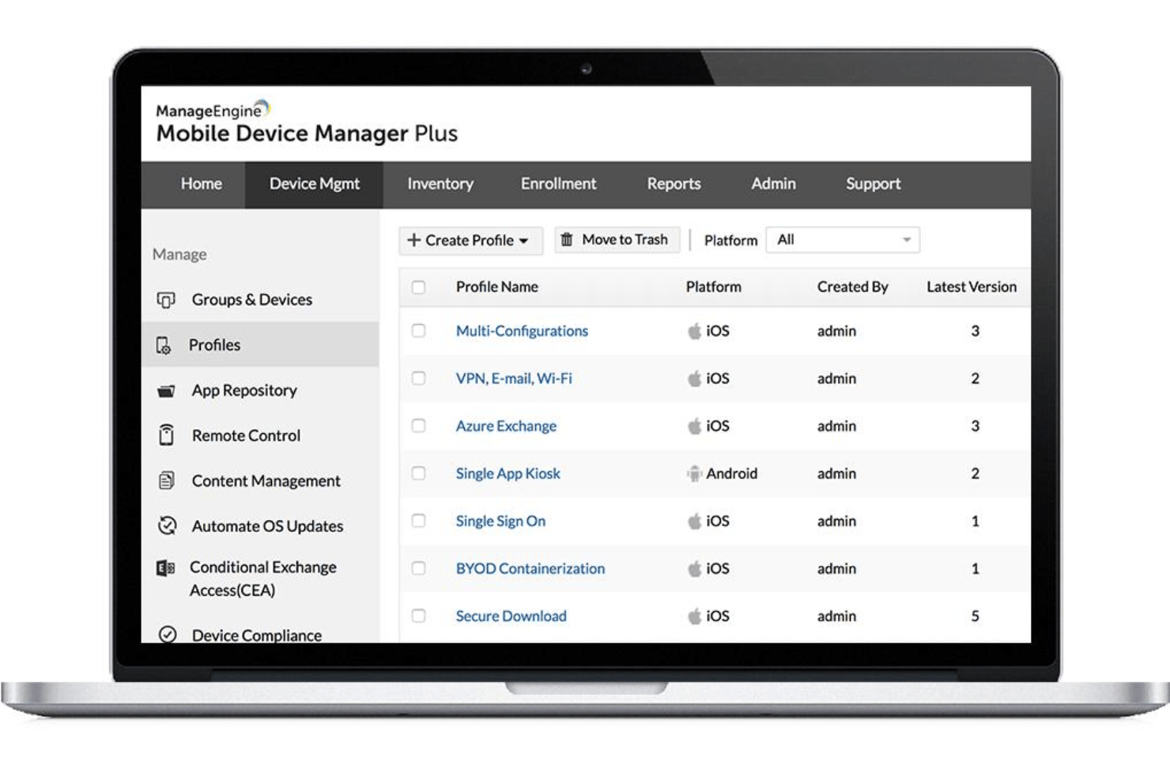Click Apple icon in Azure Exchange row

pyautogui.click(x=694, y=426)
